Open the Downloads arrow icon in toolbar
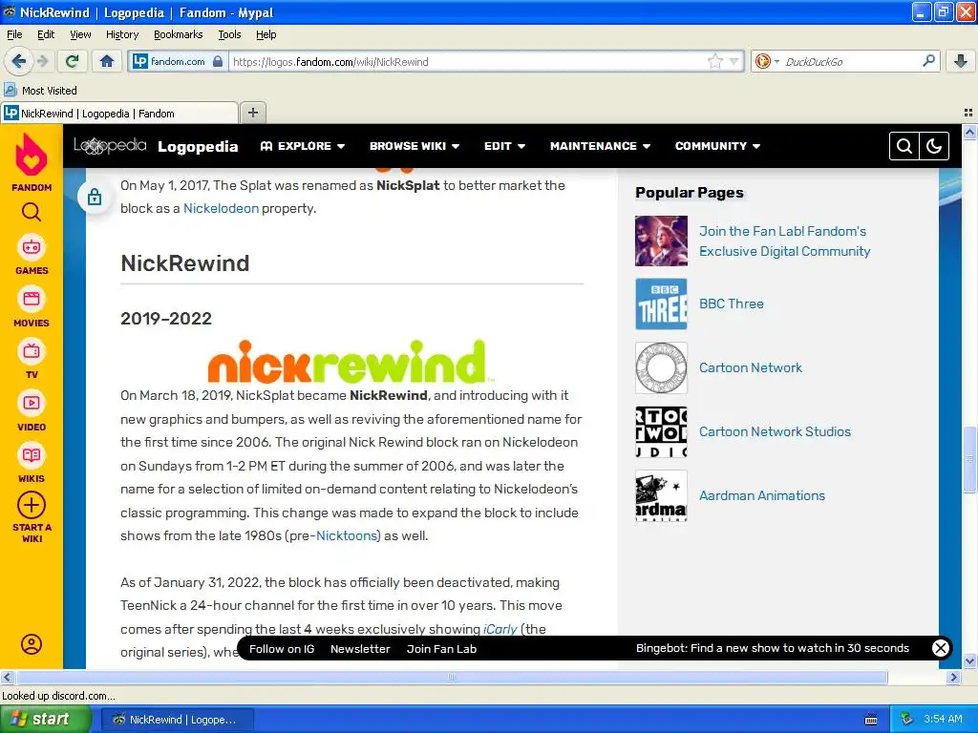Image resolution: width=978 pixels, height=733 pixels. 961,61
